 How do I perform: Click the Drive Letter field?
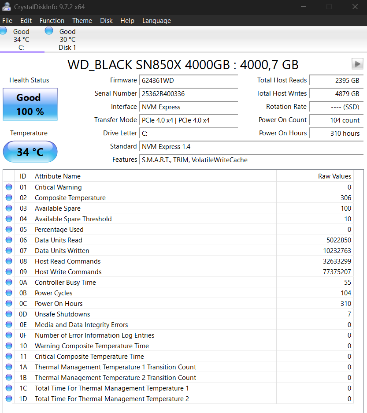pyautogui.click(x=189, y=133)
